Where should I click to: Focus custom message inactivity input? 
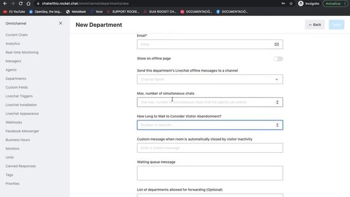(x=210, y=148)
